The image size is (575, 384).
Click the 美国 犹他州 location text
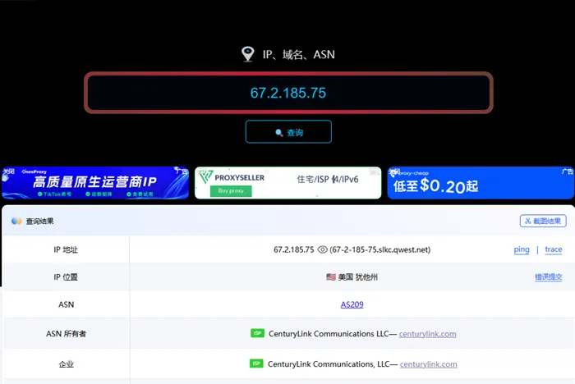357,277
